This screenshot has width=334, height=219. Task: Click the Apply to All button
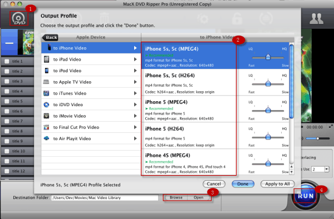coord(277,184)
